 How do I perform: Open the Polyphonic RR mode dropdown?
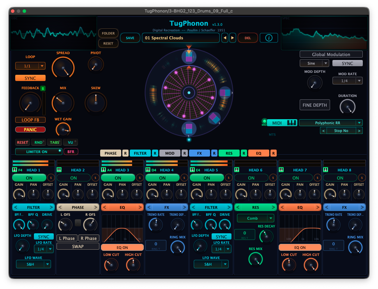click(331, 123)
